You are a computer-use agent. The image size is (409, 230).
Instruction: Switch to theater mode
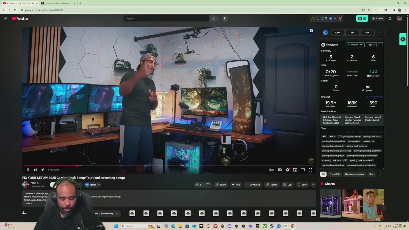(303, 170)
